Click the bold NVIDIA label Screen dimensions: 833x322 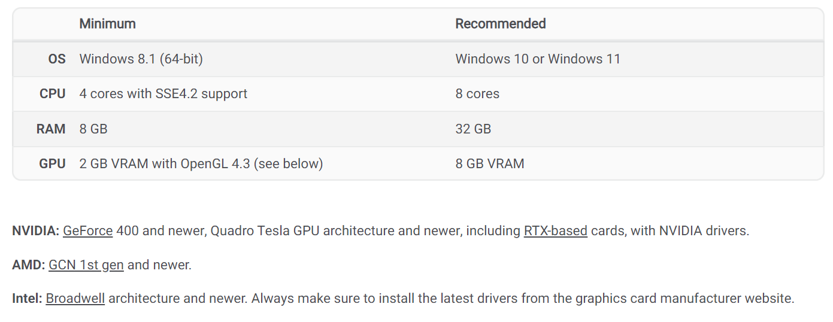click(35, 230)
